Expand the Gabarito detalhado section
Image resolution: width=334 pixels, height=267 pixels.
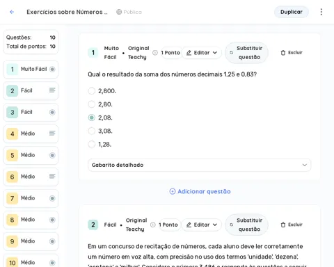point(200,165)
